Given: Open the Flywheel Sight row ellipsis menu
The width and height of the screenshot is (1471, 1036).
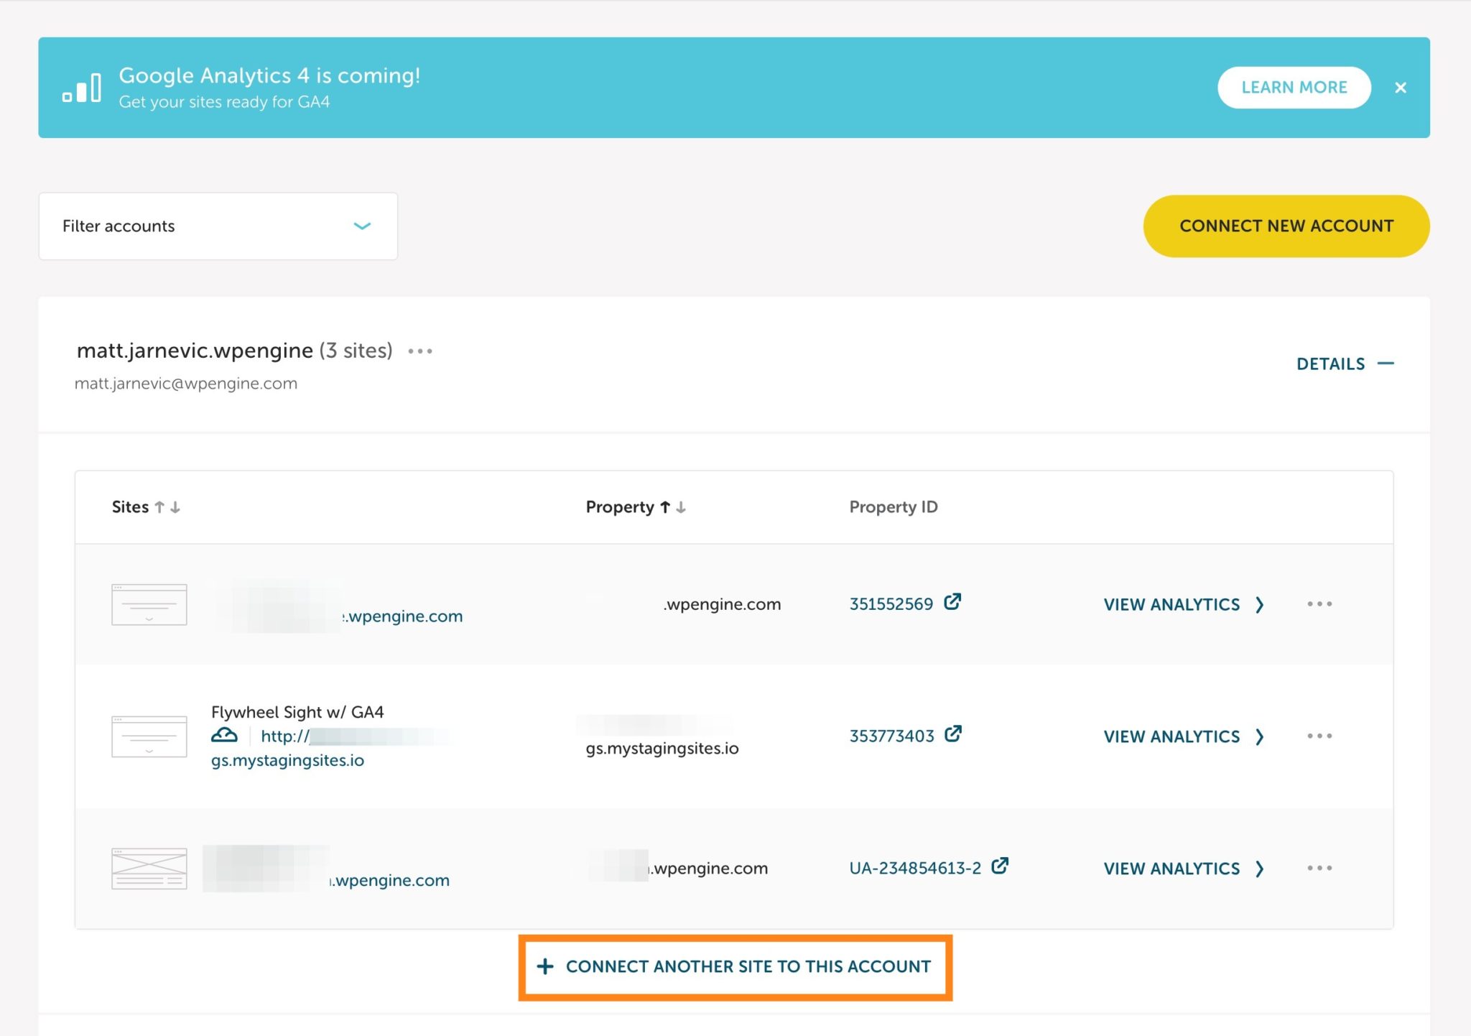Looking at the screenshot, I should coord(1319,736).
